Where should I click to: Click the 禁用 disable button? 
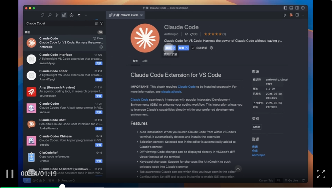point(168,48)
